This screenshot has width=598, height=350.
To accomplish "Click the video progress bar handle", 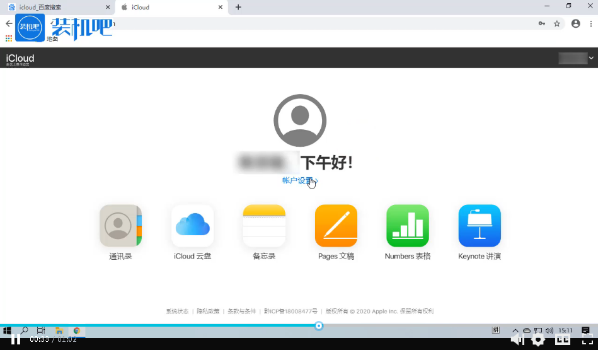I will pos(319,325).
